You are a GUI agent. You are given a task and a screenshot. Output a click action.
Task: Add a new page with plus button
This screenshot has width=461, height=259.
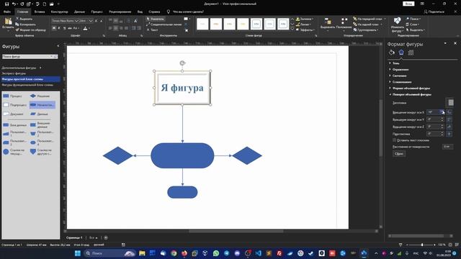106,237
